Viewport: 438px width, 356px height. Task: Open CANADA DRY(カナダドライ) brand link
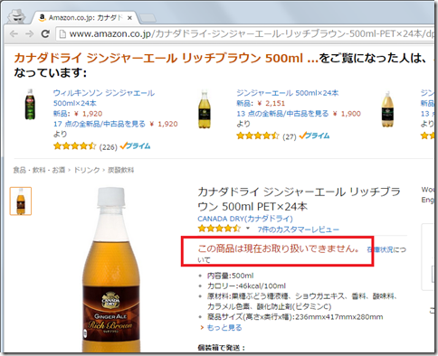coord(245,219)
